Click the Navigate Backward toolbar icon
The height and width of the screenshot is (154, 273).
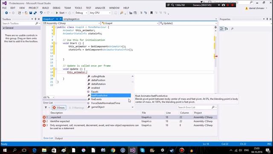(6, 13)
